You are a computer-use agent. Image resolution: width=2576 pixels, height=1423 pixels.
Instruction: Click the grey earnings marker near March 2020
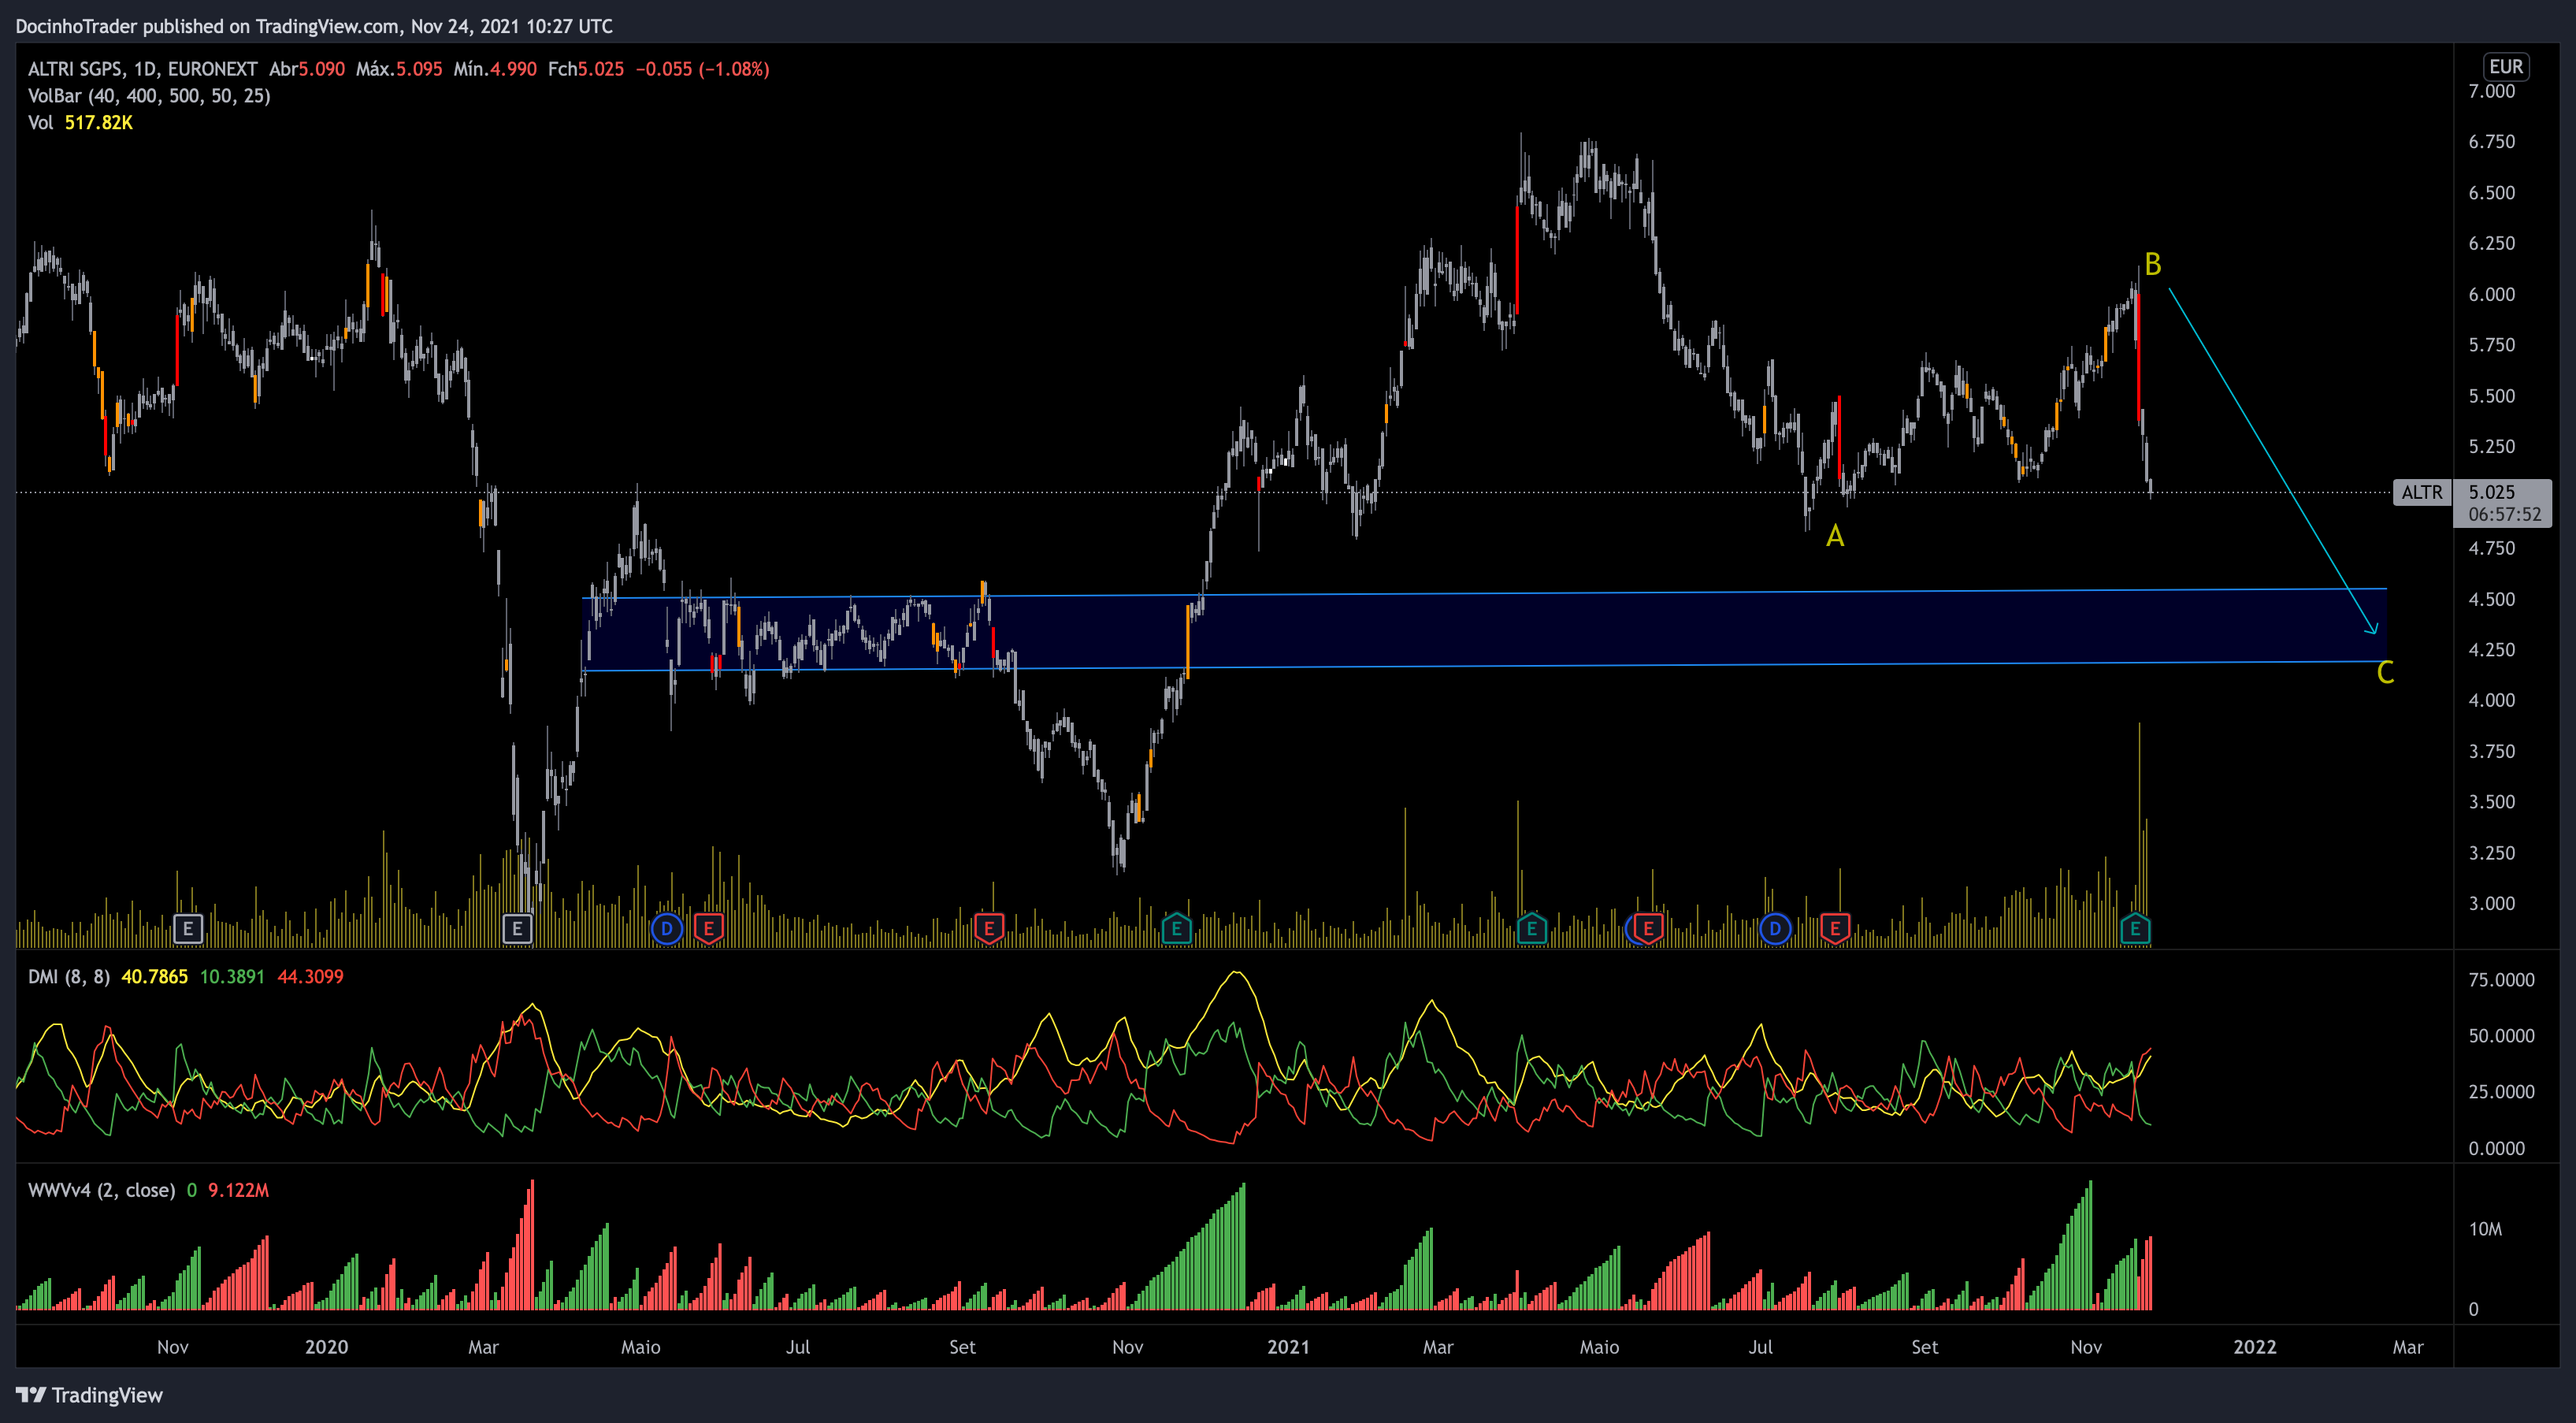tap(517, 929)
